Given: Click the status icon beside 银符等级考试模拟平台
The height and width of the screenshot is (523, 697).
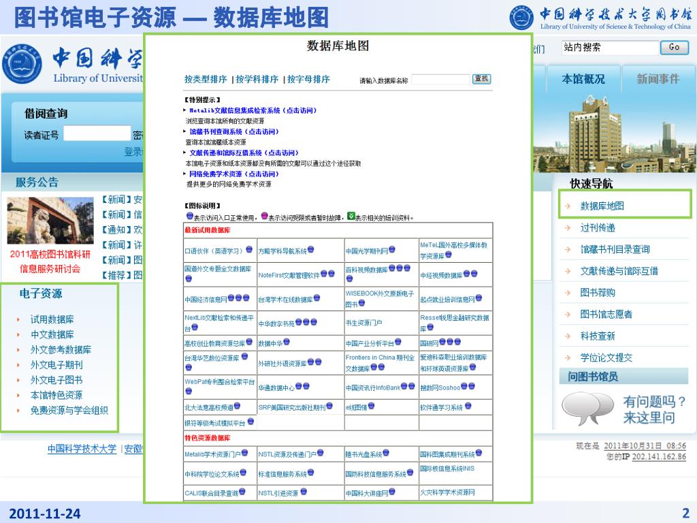Looking at the screenshot, I should click(250, 422).
